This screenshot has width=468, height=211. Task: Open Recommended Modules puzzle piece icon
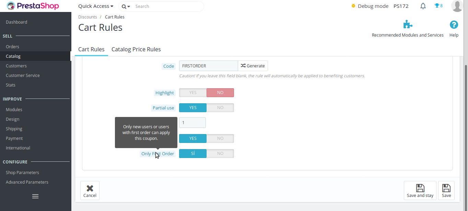click(x=408, y=25)
